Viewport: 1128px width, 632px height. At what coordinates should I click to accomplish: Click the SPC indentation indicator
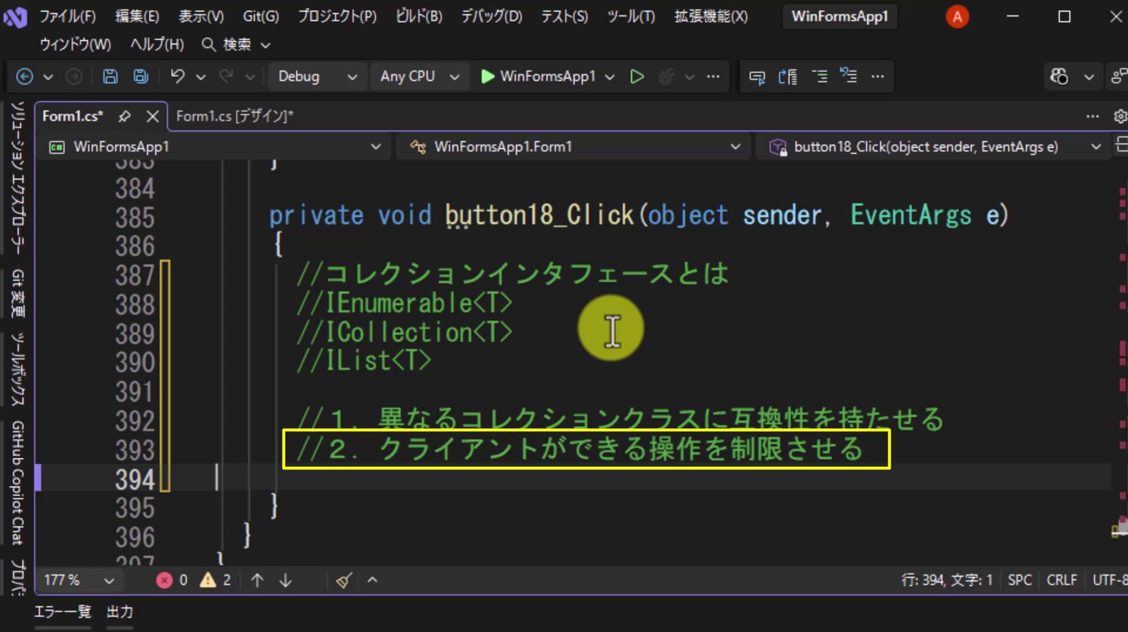[x=1019, y=580]
